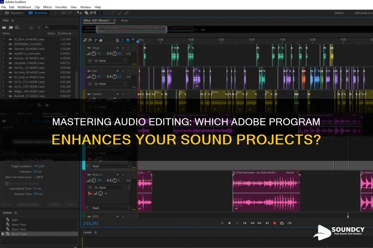Expand the ES_Burn file row arrow
The height and width of the screenshot is (248, 373).
coord(3,39)
